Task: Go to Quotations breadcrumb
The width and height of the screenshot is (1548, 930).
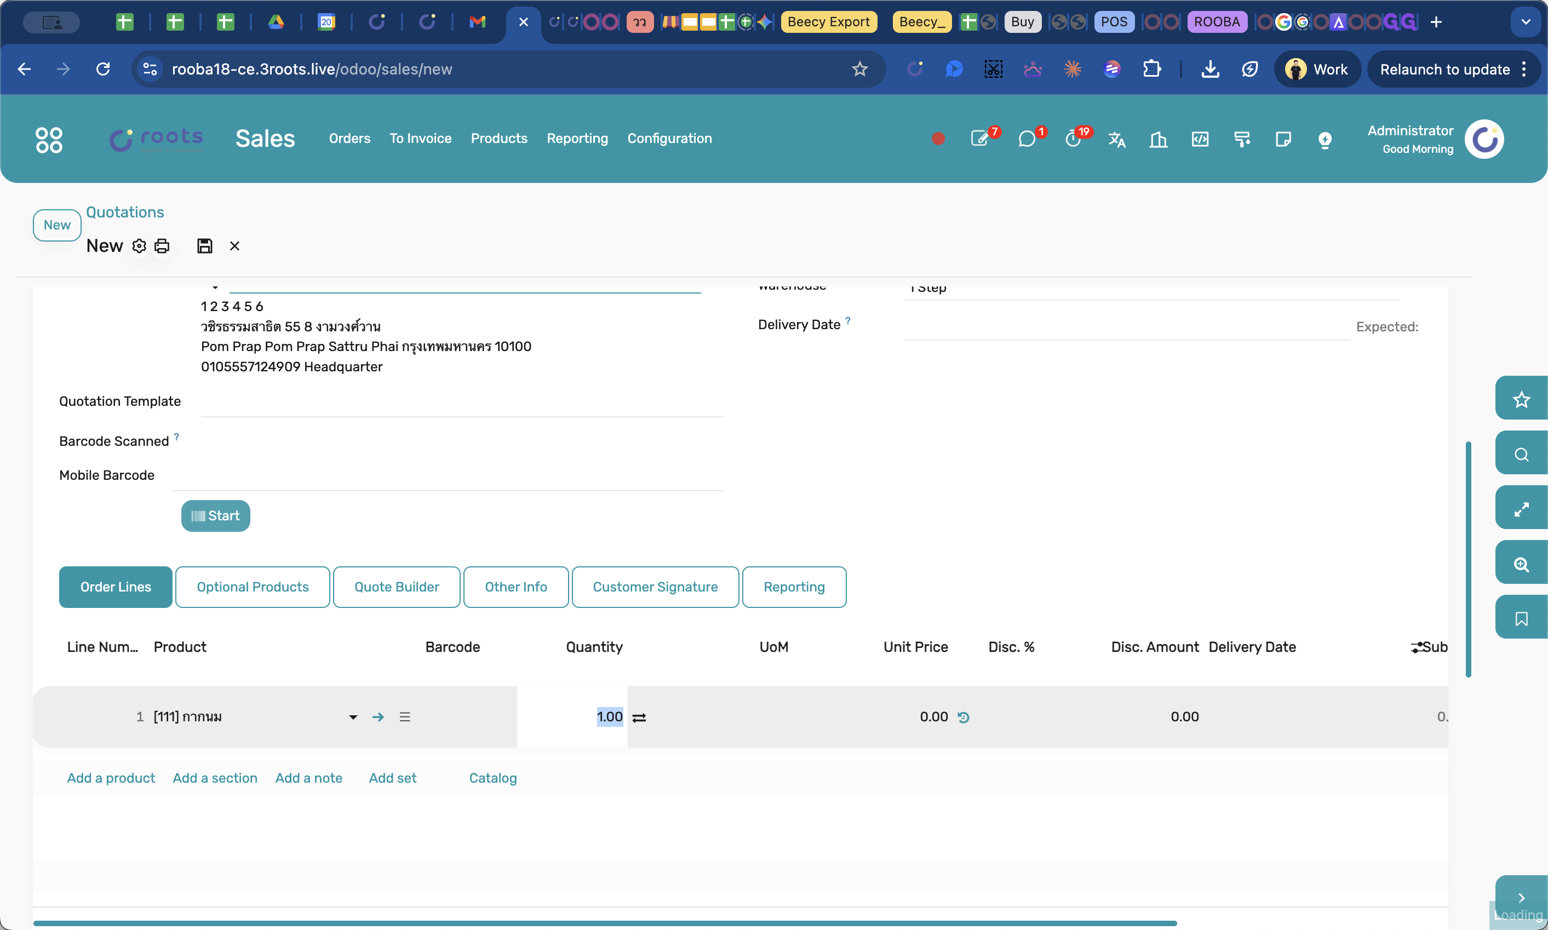Action: pyautogui.click(x=125, y=213)
